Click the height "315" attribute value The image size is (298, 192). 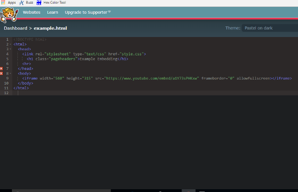pyautogui.click(x=88, y=78)
